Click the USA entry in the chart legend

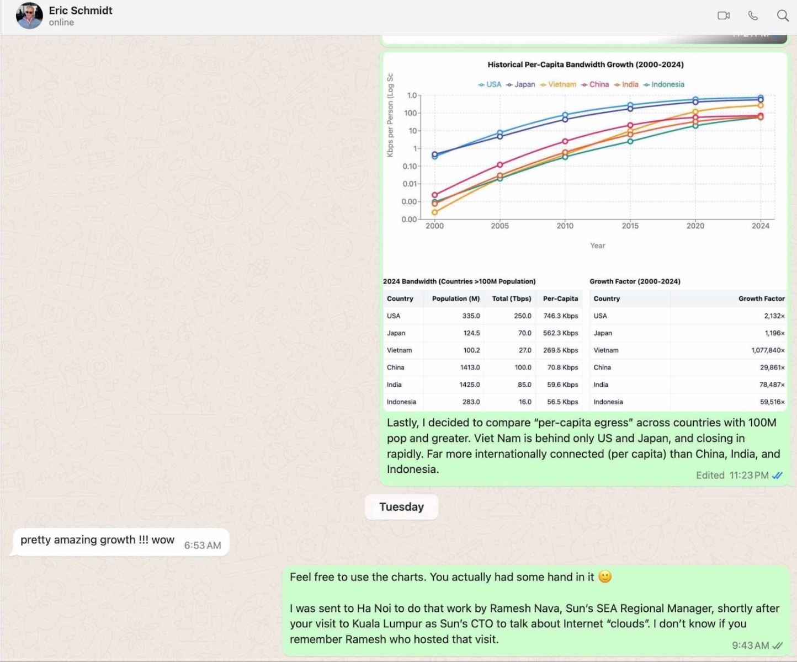tap(490, 84)
